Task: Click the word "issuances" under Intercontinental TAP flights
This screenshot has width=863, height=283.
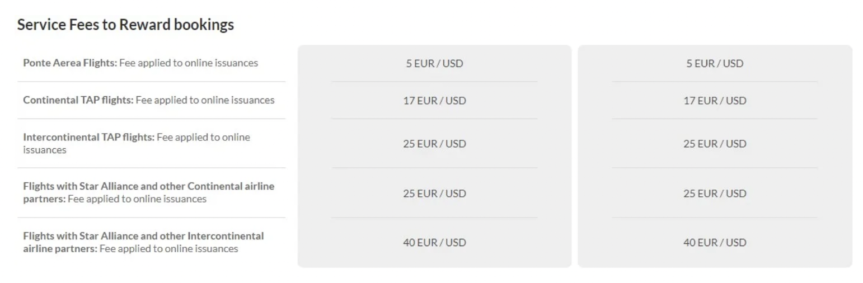Action: tap(45, 150)
